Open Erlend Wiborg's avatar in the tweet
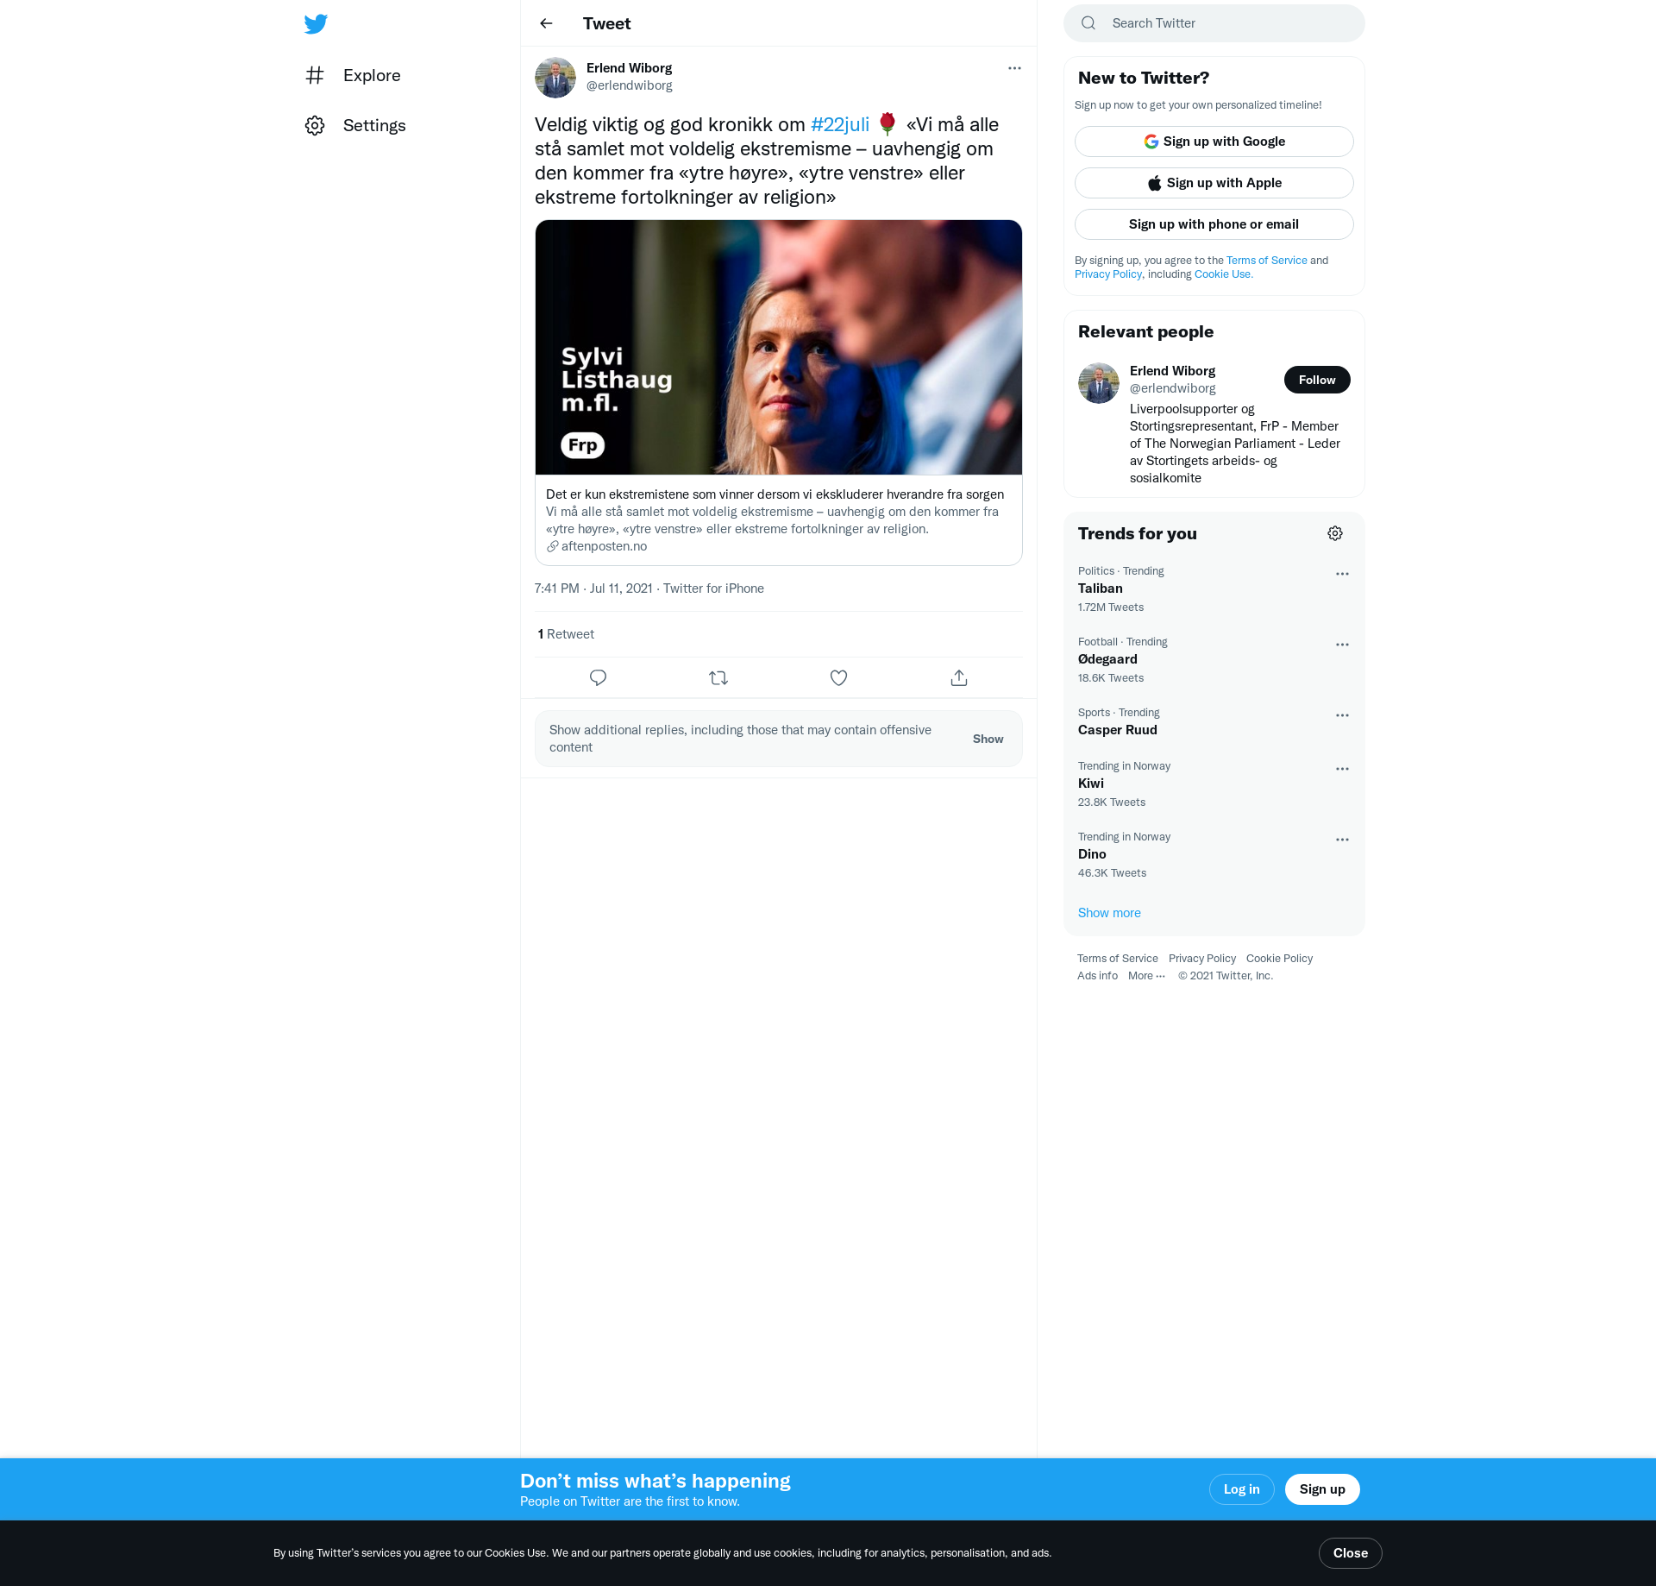 coord(555,78)
